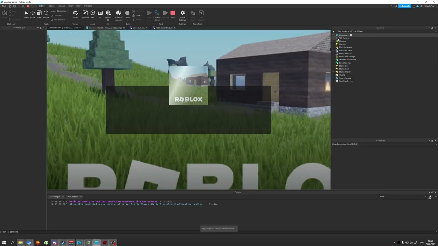Open the Mode Geometric dropdown
438x246 pixels.
pyautogui.click(x=63, y=11)
